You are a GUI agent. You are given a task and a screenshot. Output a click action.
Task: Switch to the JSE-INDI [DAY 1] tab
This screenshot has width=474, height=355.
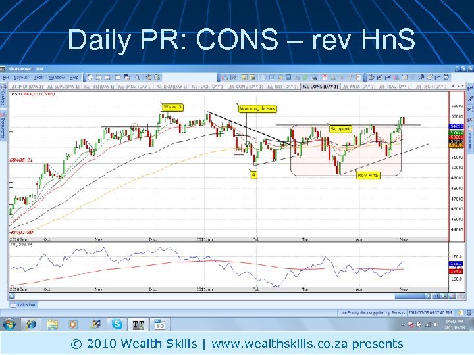(x=26, y=87)
